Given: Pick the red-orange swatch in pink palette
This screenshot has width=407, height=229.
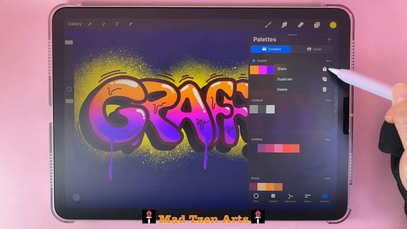Looking at the screenshot, I should click(295, 148).
